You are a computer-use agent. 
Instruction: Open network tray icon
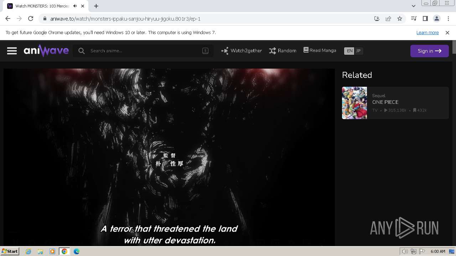click(414, 251)
